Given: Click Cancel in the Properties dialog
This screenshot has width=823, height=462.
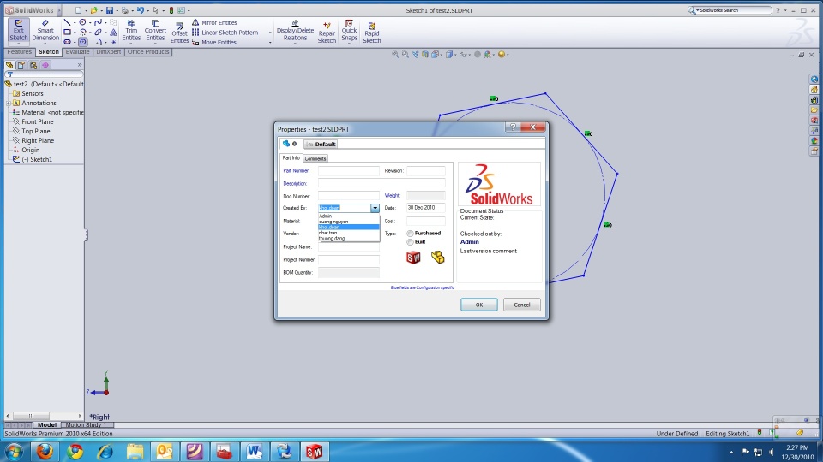Looking at the screenshot, I should pos(522,305).
